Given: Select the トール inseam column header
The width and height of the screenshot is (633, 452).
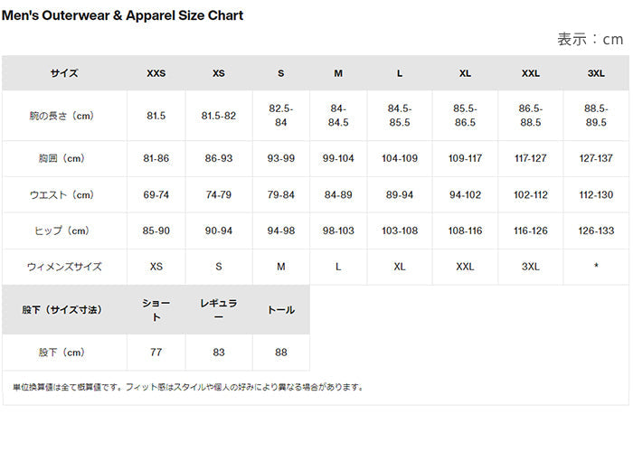Looking at the screenshot, I should (280, 309).
